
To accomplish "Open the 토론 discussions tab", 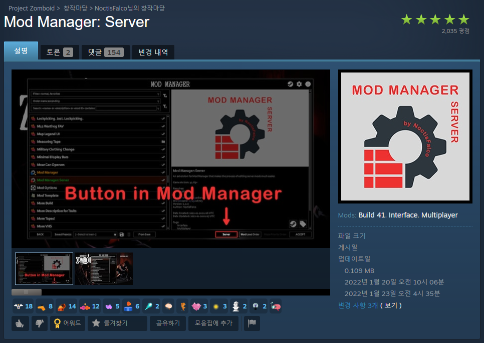I will tap(60, 52).
